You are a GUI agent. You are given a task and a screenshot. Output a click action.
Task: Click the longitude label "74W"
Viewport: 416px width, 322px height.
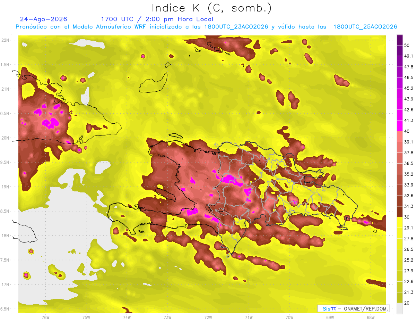coord(127,317)
